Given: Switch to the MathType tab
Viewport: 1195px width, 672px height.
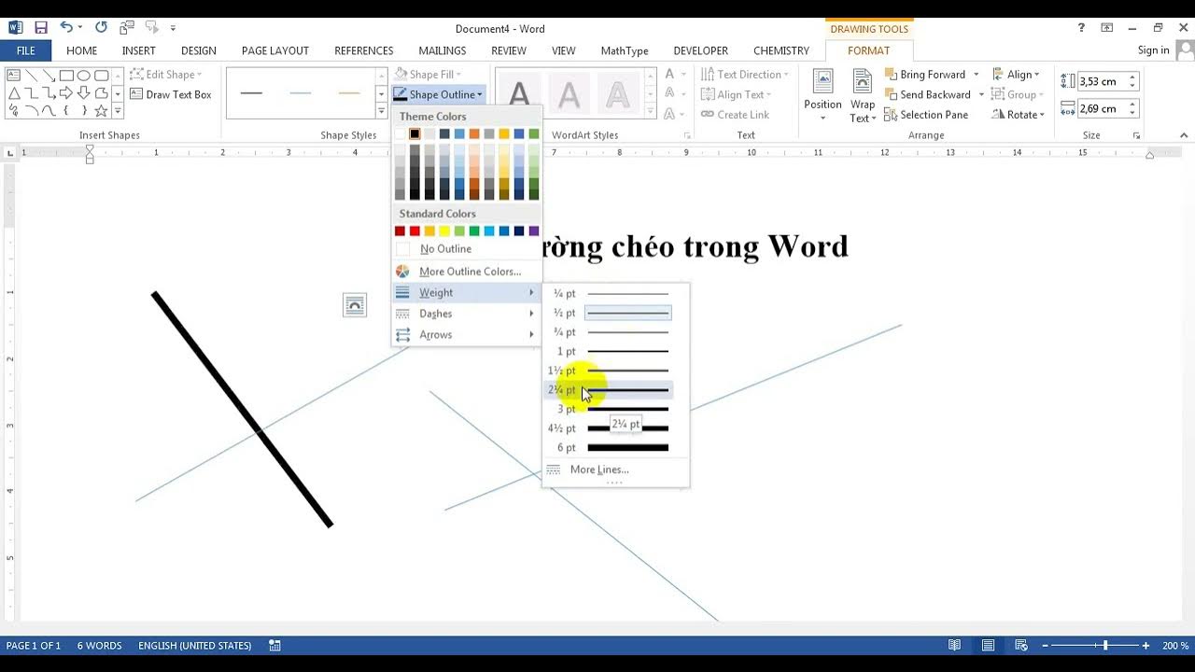Looking at the screenshot, I should (625, 50).
